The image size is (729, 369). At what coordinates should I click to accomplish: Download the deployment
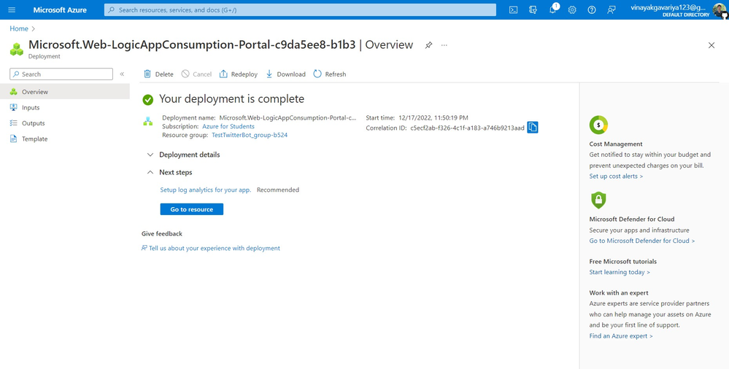pos(285,74)
